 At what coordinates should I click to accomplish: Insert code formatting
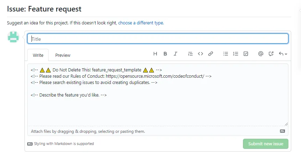pos(200,54)
